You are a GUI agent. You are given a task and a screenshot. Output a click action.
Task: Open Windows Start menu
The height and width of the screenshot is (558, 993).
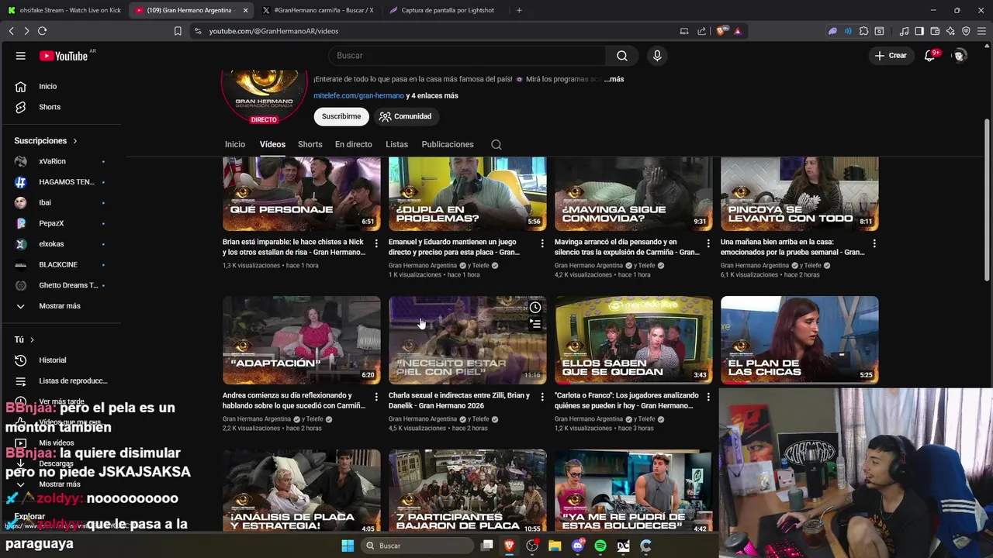coord(348,546)
